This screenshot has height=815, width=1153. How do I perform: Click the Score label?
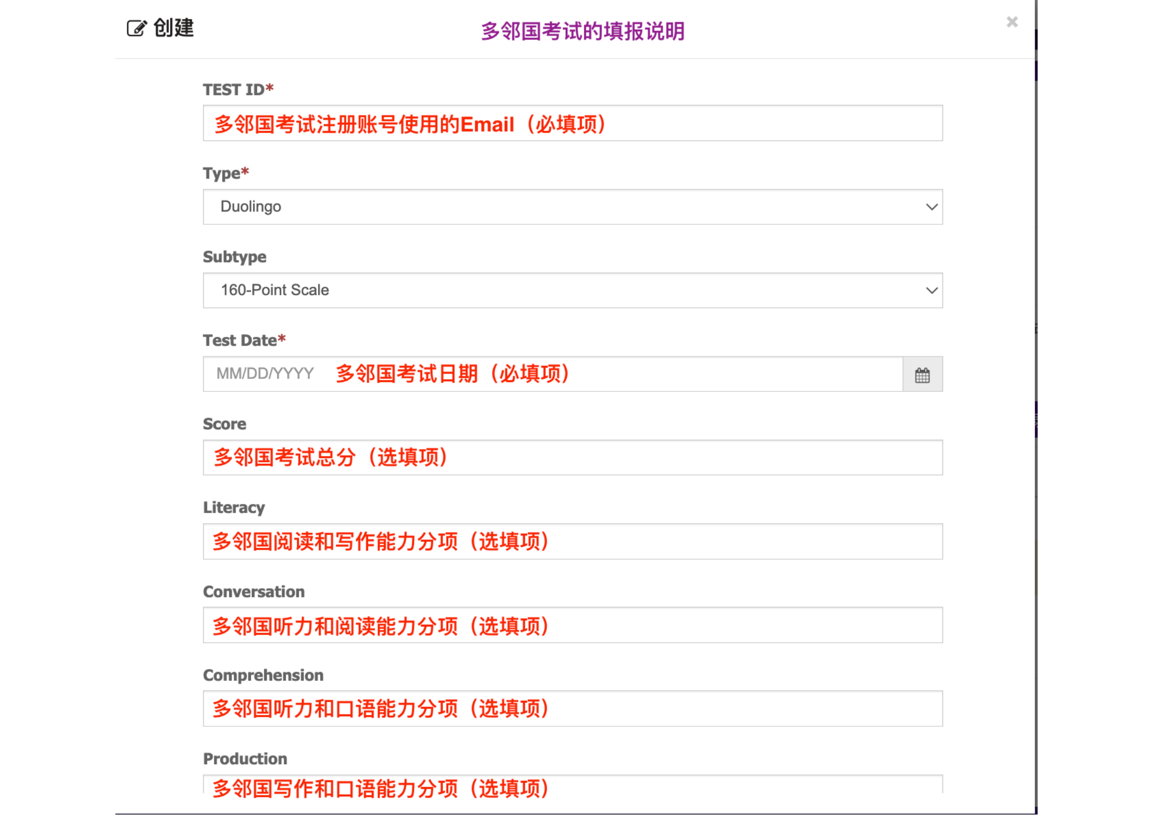[224, 425]
